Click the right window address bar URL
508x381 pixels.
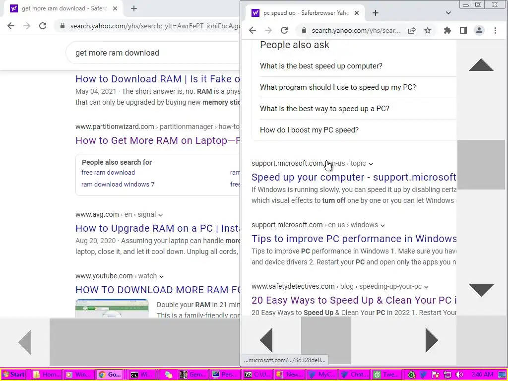(x=356, y=30)
